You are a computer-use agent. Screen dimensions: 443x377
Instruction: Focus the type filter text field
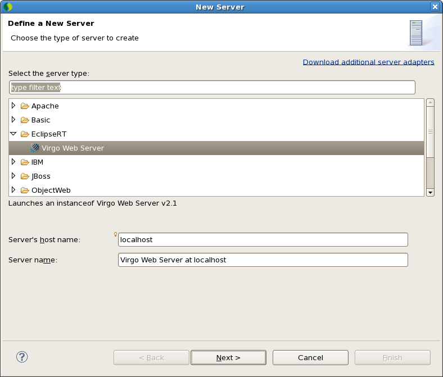click(x=212, y=87)
